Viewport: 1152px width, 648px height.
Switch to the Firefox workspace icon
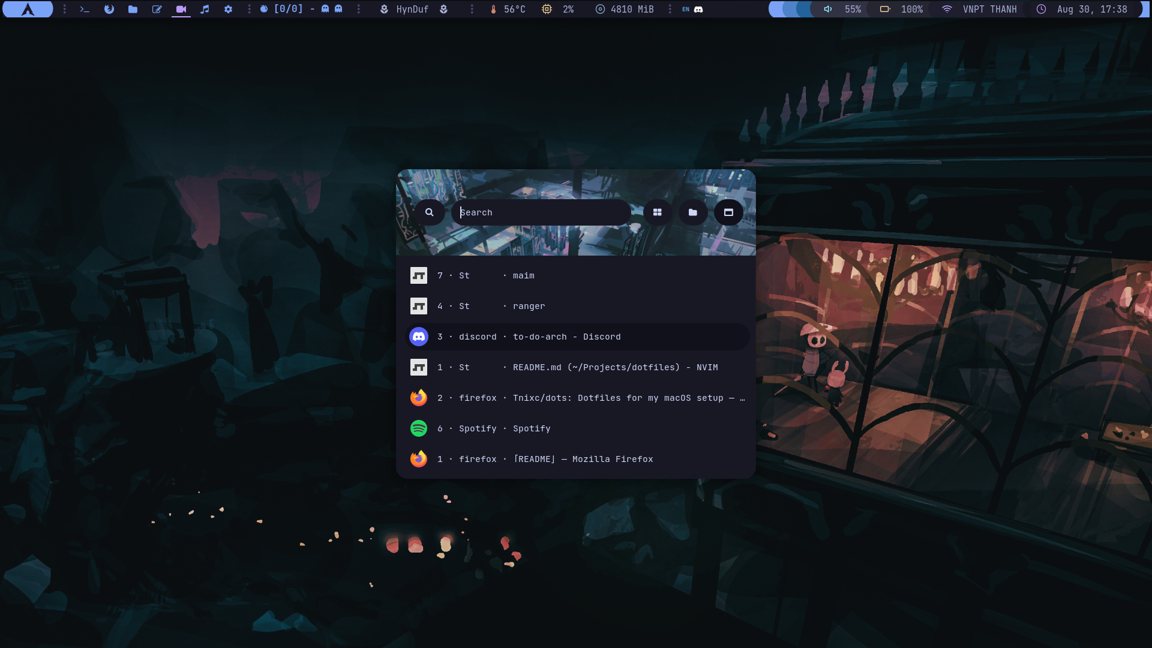click(x=109, y=9)
